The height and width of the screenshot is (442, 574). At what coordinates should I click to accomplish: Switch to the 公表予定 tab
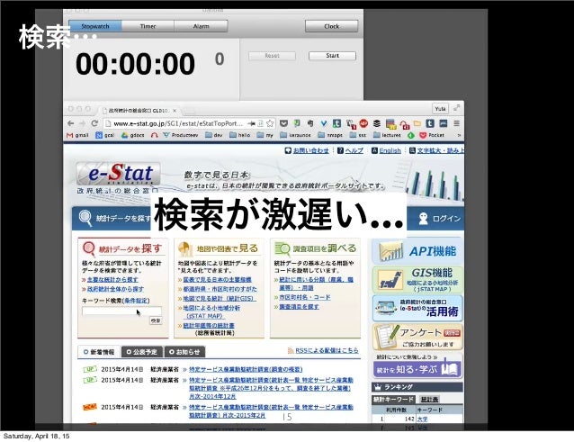click(x=141, y=352)
